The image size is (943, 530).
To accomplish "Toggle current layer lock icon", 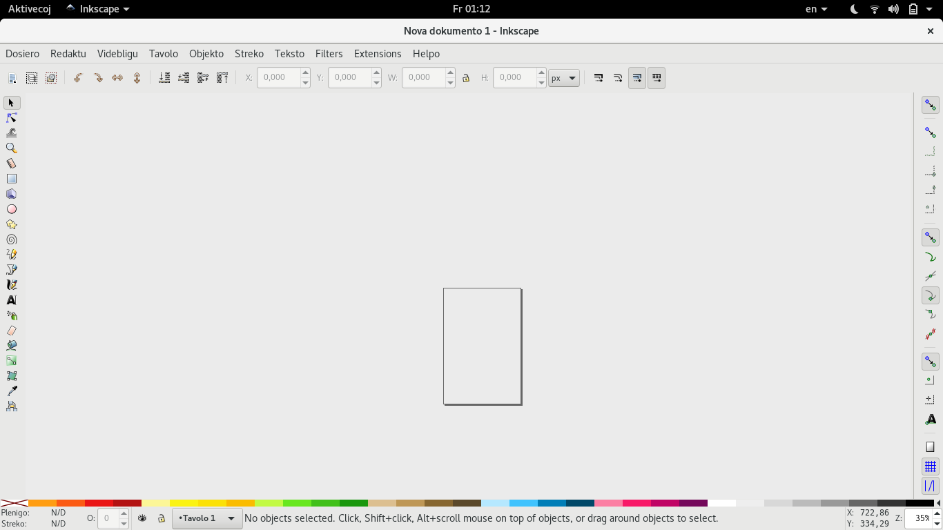I will pyautogui.click(x=161, y=518).
